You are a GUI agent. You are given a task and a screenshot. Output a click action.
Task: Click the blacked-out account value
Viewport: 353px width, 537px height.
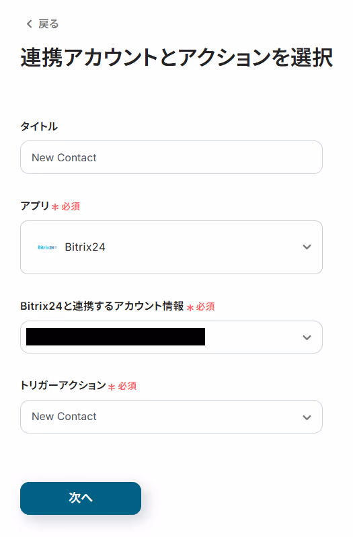click(x=116, y=337)
